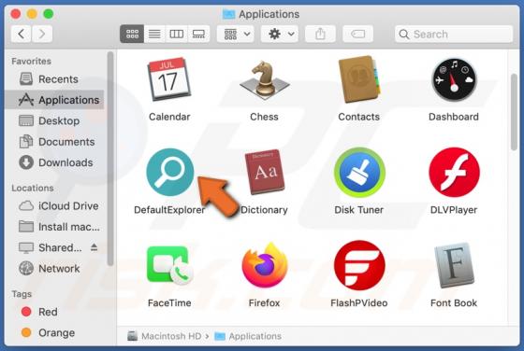Click the Locations section header
The image size is (524, 351).
pos(33,188)
